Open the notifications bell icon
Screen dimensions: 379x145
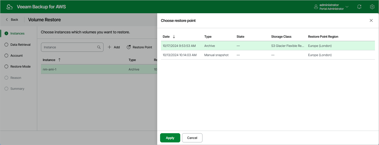tap(359, 7)
